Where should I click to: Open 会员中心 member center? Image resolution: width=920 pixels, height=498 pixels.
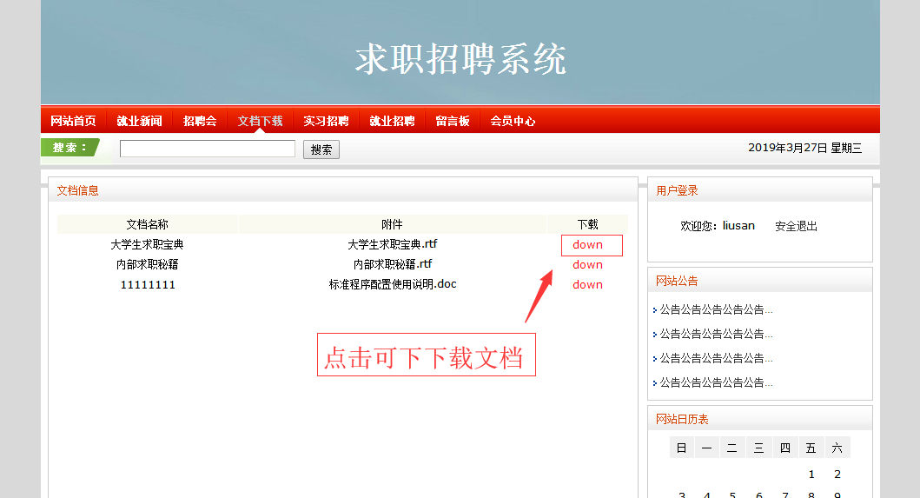click(513, 121)
